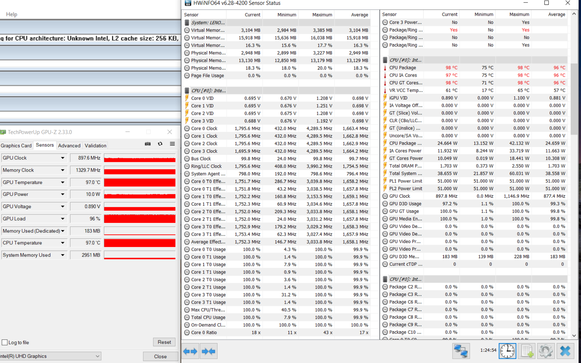Click the HWiNFO clock reset icon

507,351
